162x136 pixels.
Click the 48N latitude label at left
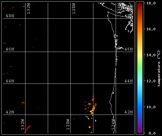[10, 16]
